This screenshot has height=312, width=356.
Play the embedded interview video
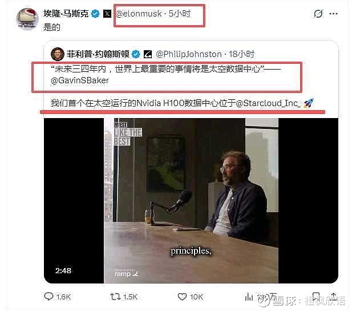pos(191,201)
